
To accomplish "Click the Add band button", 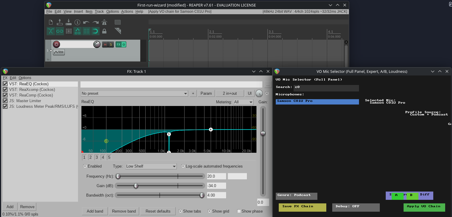I will (x=95, y=211).
